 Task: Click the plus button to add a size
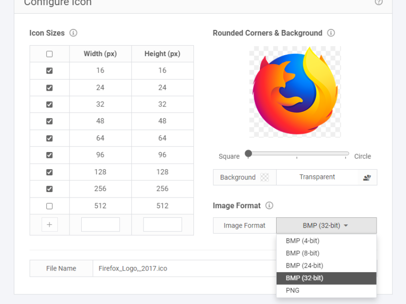point(49,224)
